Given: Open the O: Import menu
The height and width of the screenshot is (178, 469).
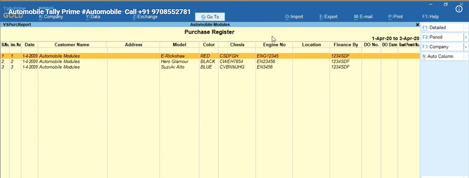Looking at the screenshot, I should click(294, 16).
